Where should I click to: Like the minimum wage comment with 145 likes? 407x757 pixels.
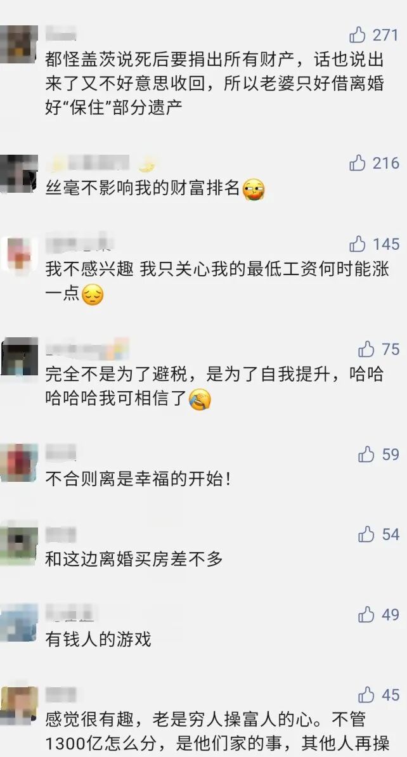click(358, 244)
